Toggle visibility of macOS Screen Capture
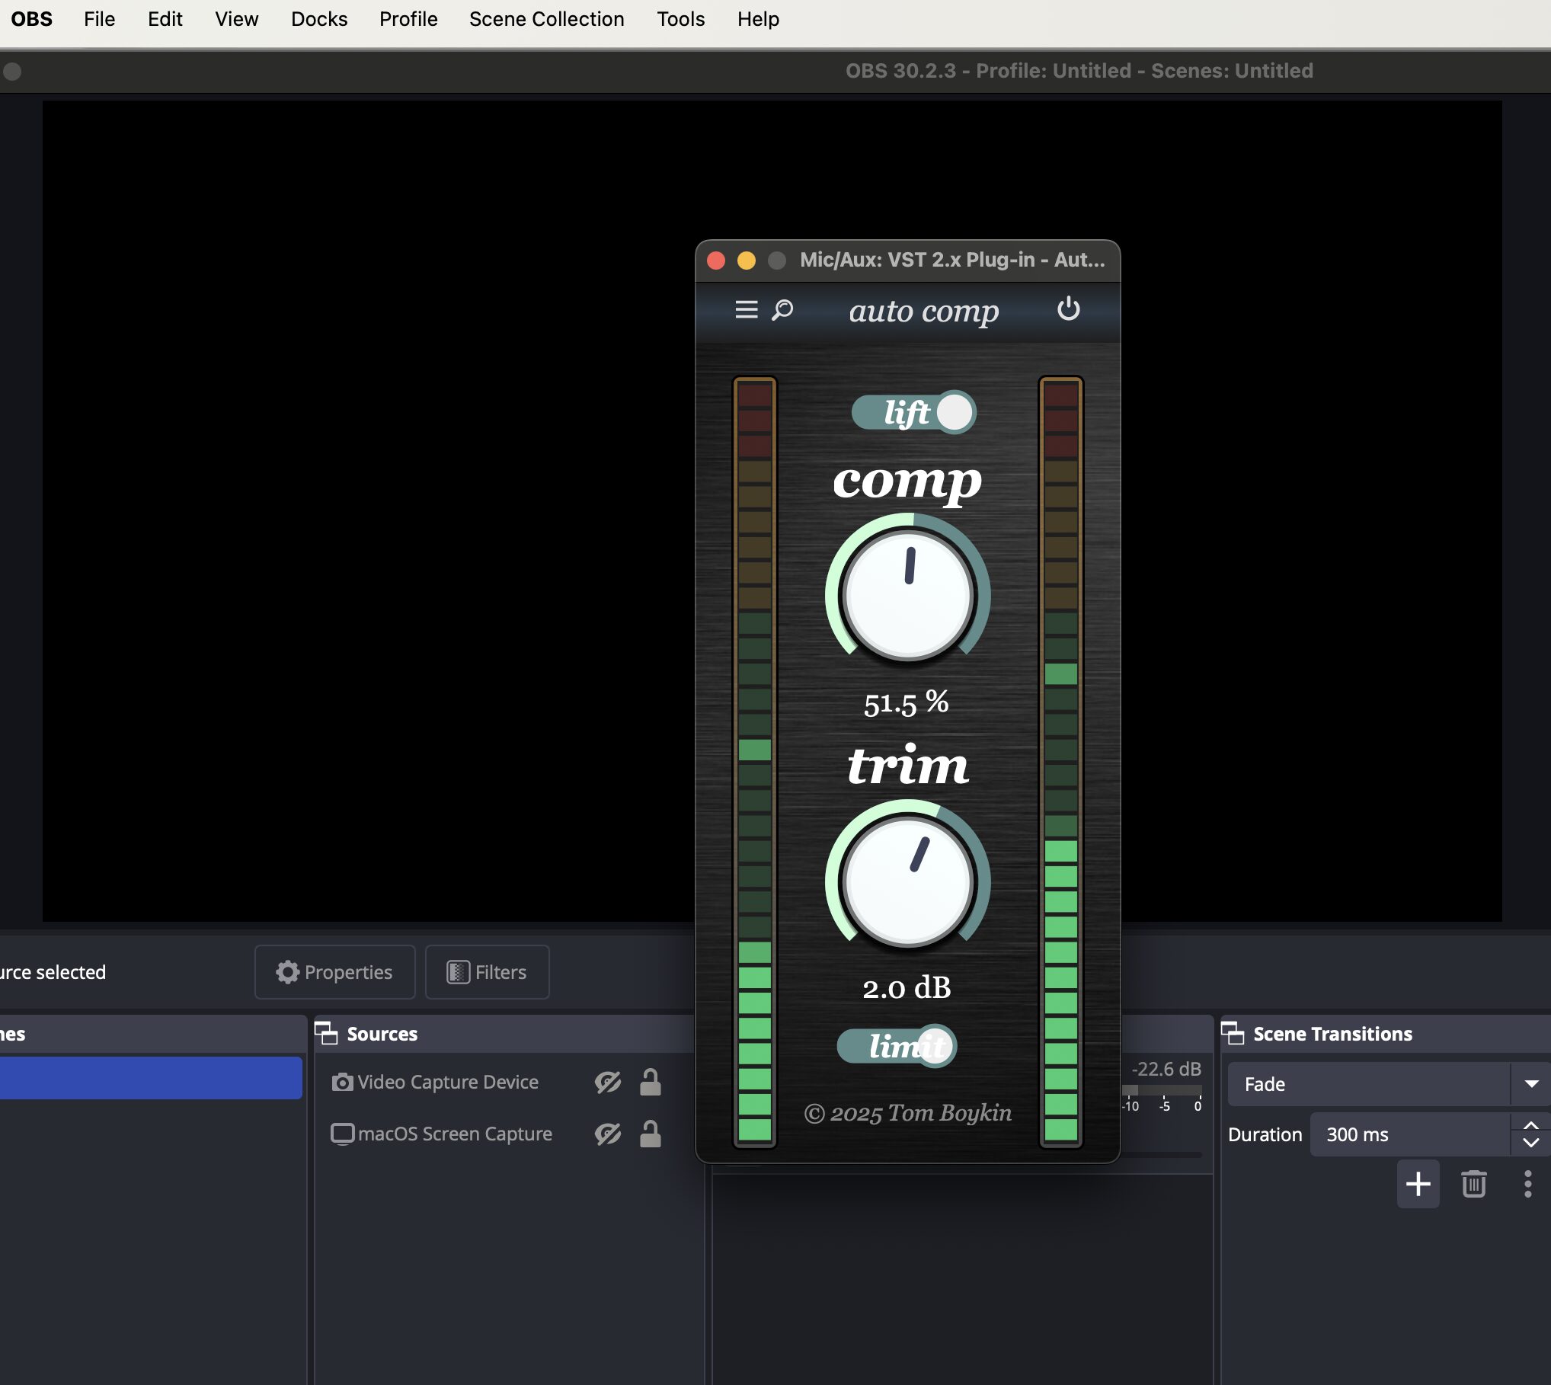This screenshot has height=1385, width=1551. pyautogui.click(x=607, y=1134)
